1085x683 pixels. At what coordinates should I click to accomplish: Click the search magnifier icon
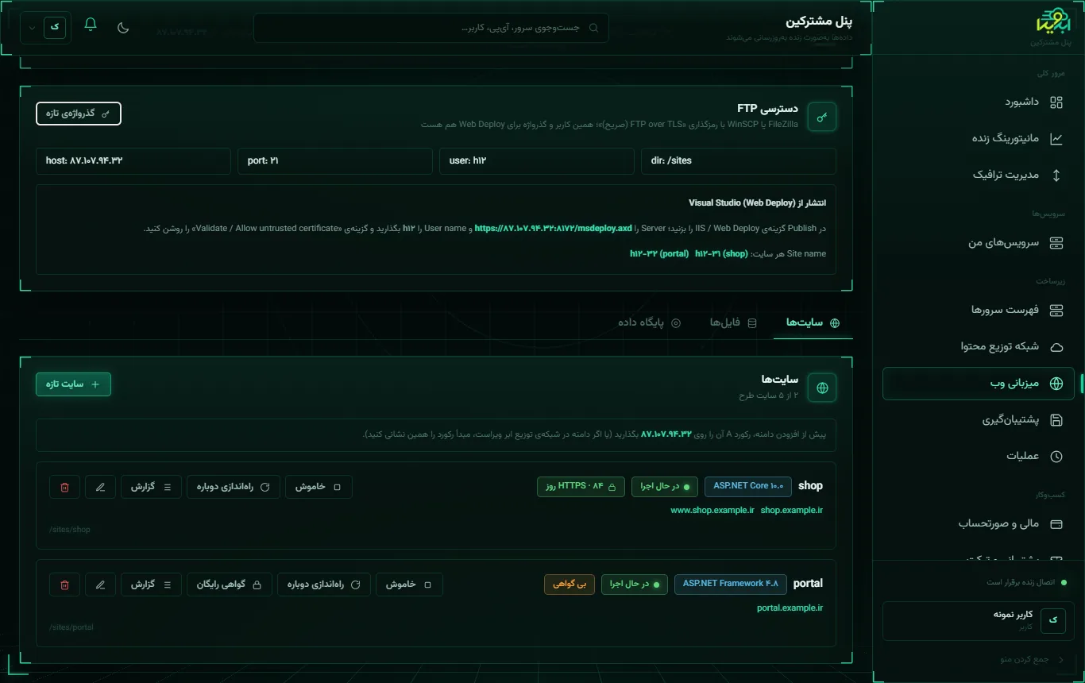(593, 28)
